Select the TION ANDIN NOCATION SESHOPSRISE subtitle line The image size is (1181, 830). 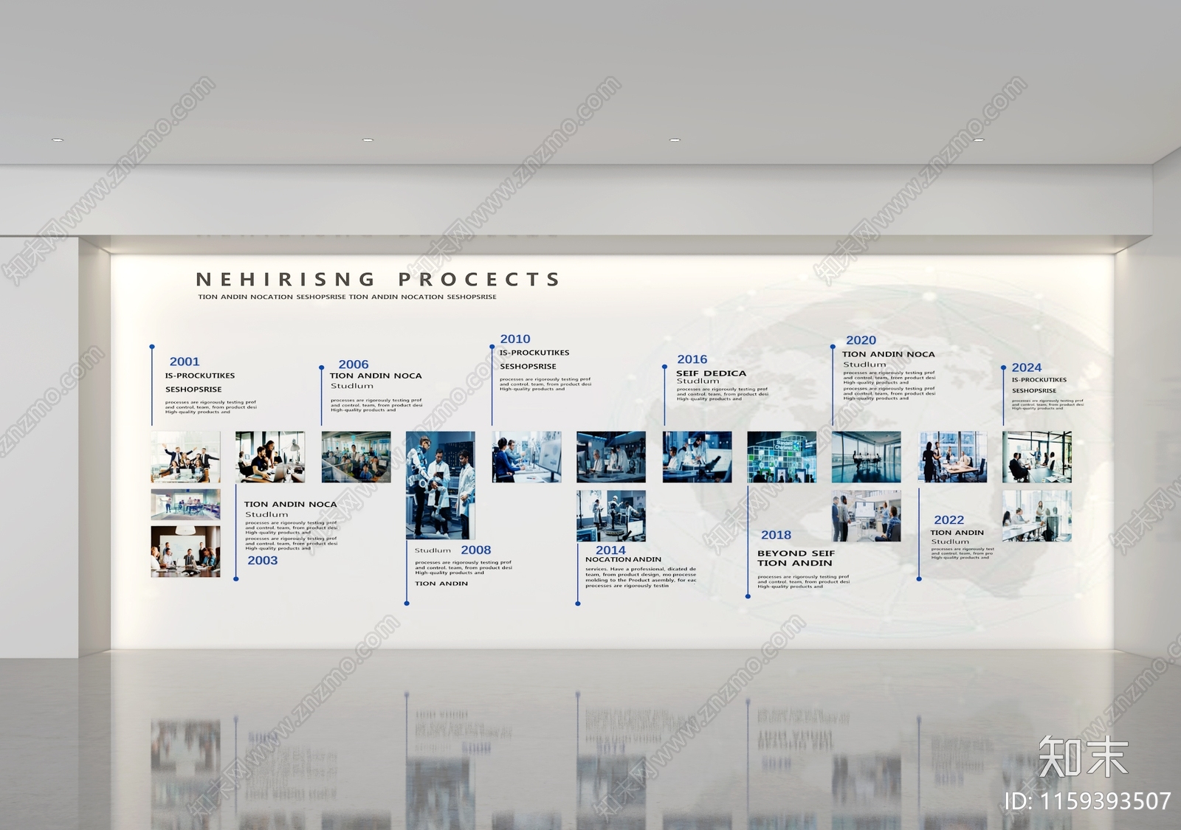[347, 297]
